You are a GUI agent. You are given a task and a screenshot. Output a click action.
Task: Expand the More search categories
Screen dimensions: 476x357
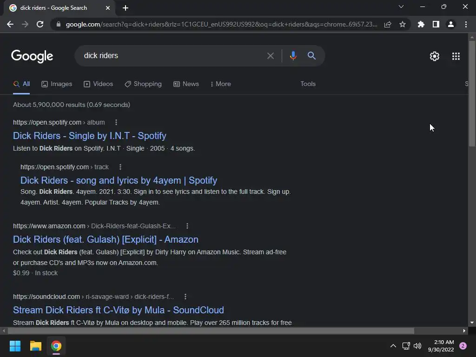pos(221,84)
